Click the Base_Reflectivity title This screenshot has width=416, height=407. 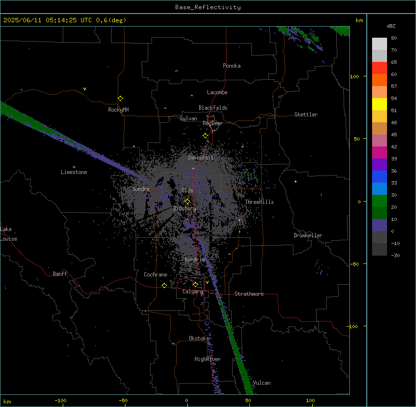coord(208,7)
